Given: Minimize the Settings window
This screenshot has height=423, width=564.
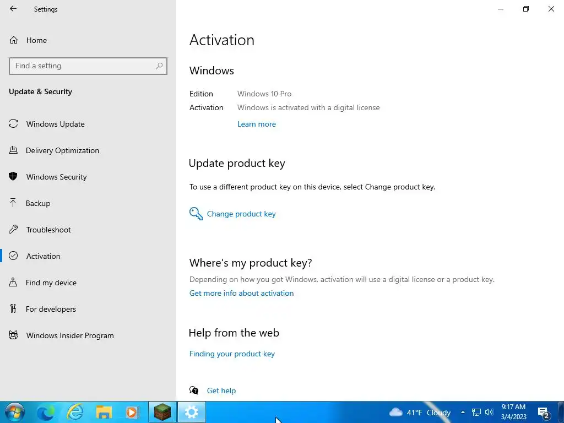Looking at the screenshot, I should [501, 9].
